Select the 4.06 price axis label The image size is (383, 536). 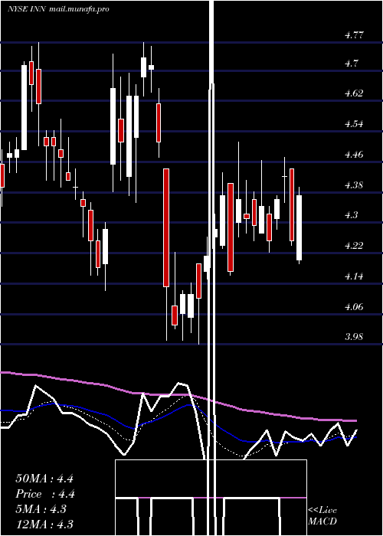(354, 306)
